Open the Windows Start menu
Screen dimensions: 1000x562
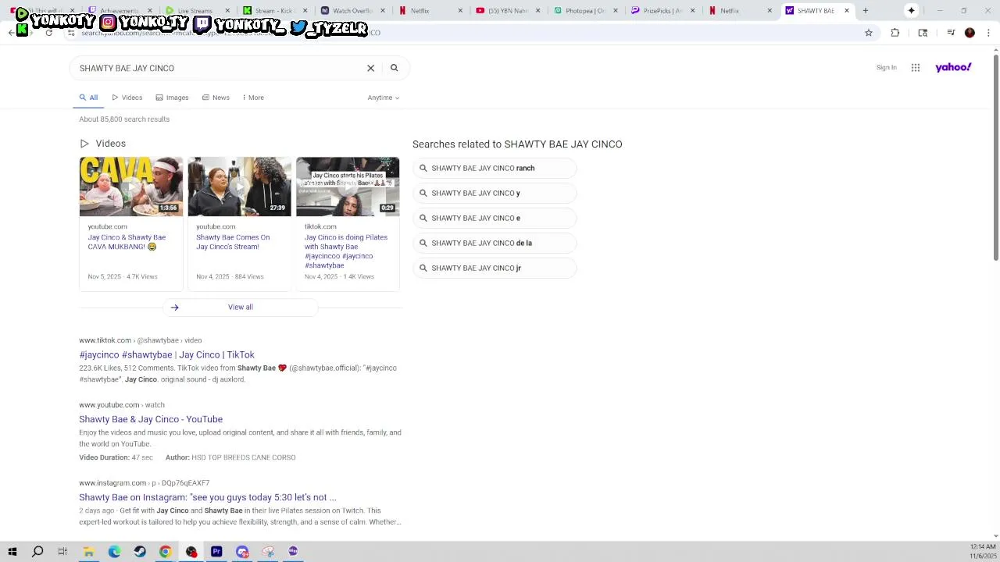coord(12,552)
